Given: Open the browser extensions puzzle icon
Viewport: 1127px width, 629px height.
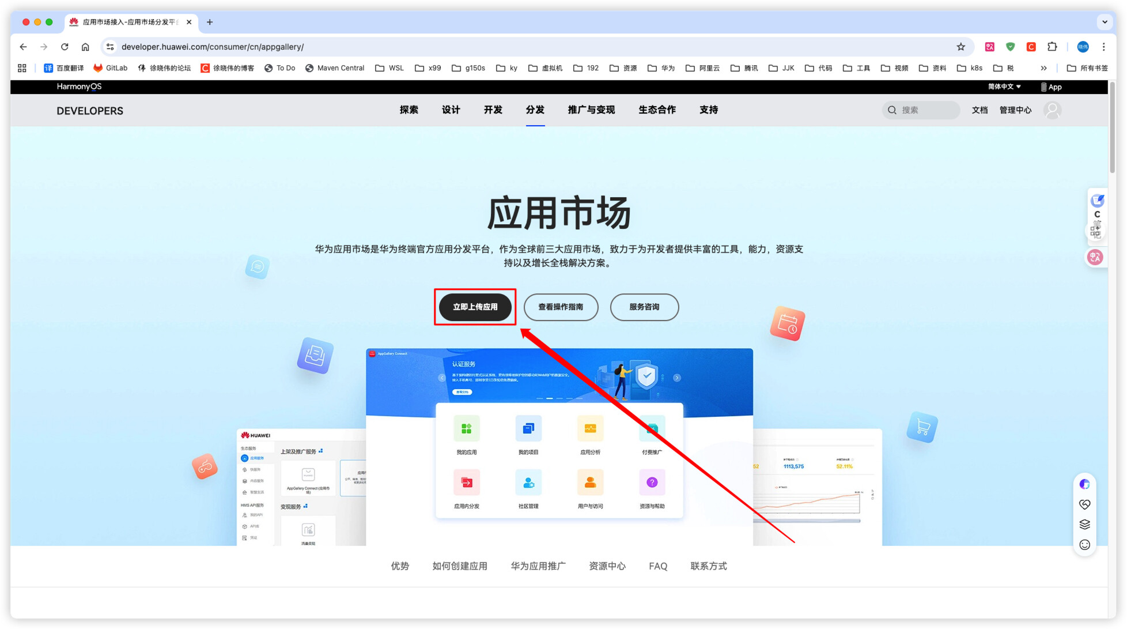Looking at the screenshot, I should (1052, 47).
